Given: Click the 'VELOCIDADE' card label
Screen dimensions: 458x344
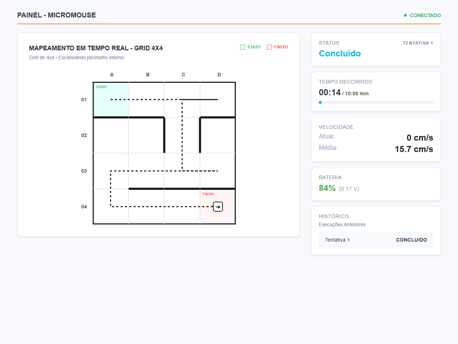Looking at the screenshot, I should pos(336,127).
